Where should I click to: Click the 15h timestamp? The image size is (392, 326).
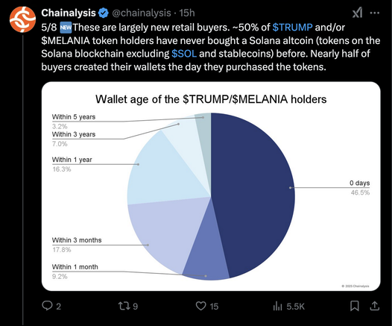187,13
